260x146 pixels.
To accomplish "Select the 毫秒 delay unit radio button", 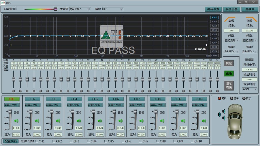I will [219, 98].
